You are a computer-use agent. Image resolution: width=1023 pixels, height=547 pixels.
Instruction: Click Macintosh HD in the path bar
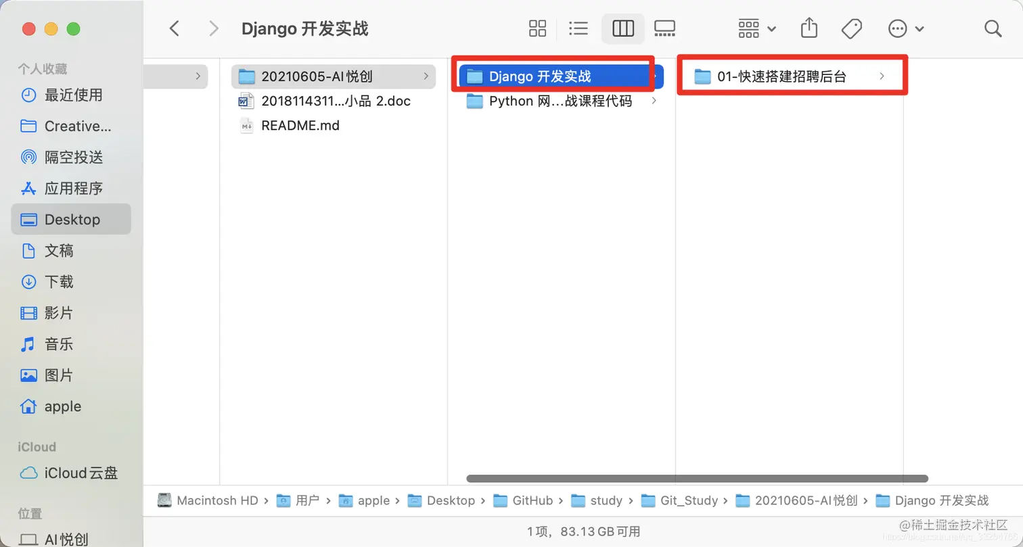point(208,500)
